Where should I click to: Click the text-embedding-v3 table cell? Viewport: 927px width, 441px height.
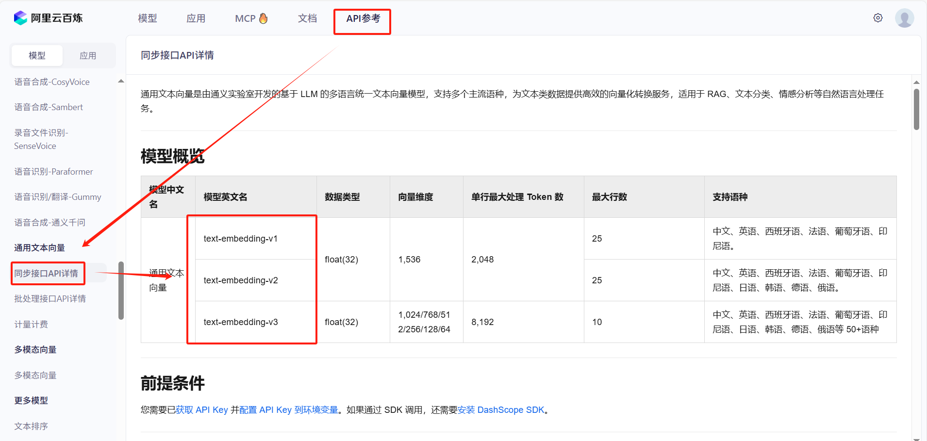pyautogui.click(x=256, y=322)
